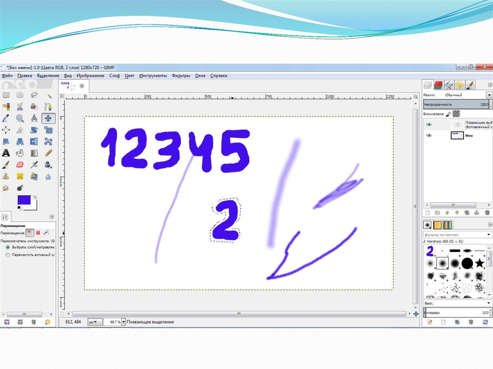The height and width of the screenshot is (369, 493).
Task: Select the Clone stamp tool
Action: pos(6,177)
